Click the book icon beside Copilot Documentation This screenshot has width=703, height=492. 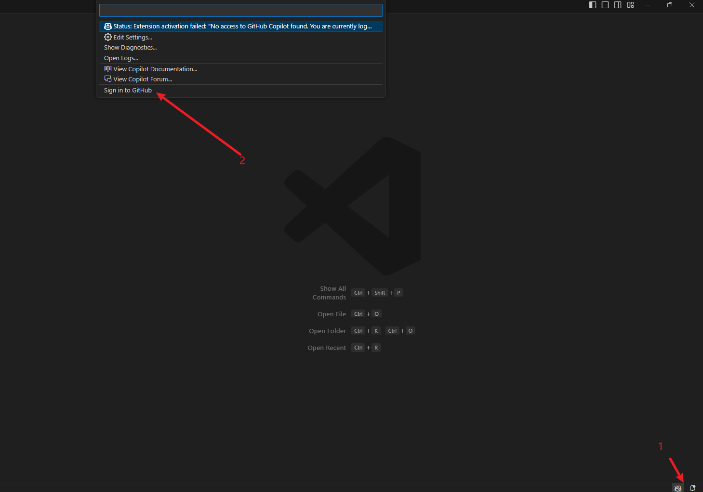[x=108, y=69]
